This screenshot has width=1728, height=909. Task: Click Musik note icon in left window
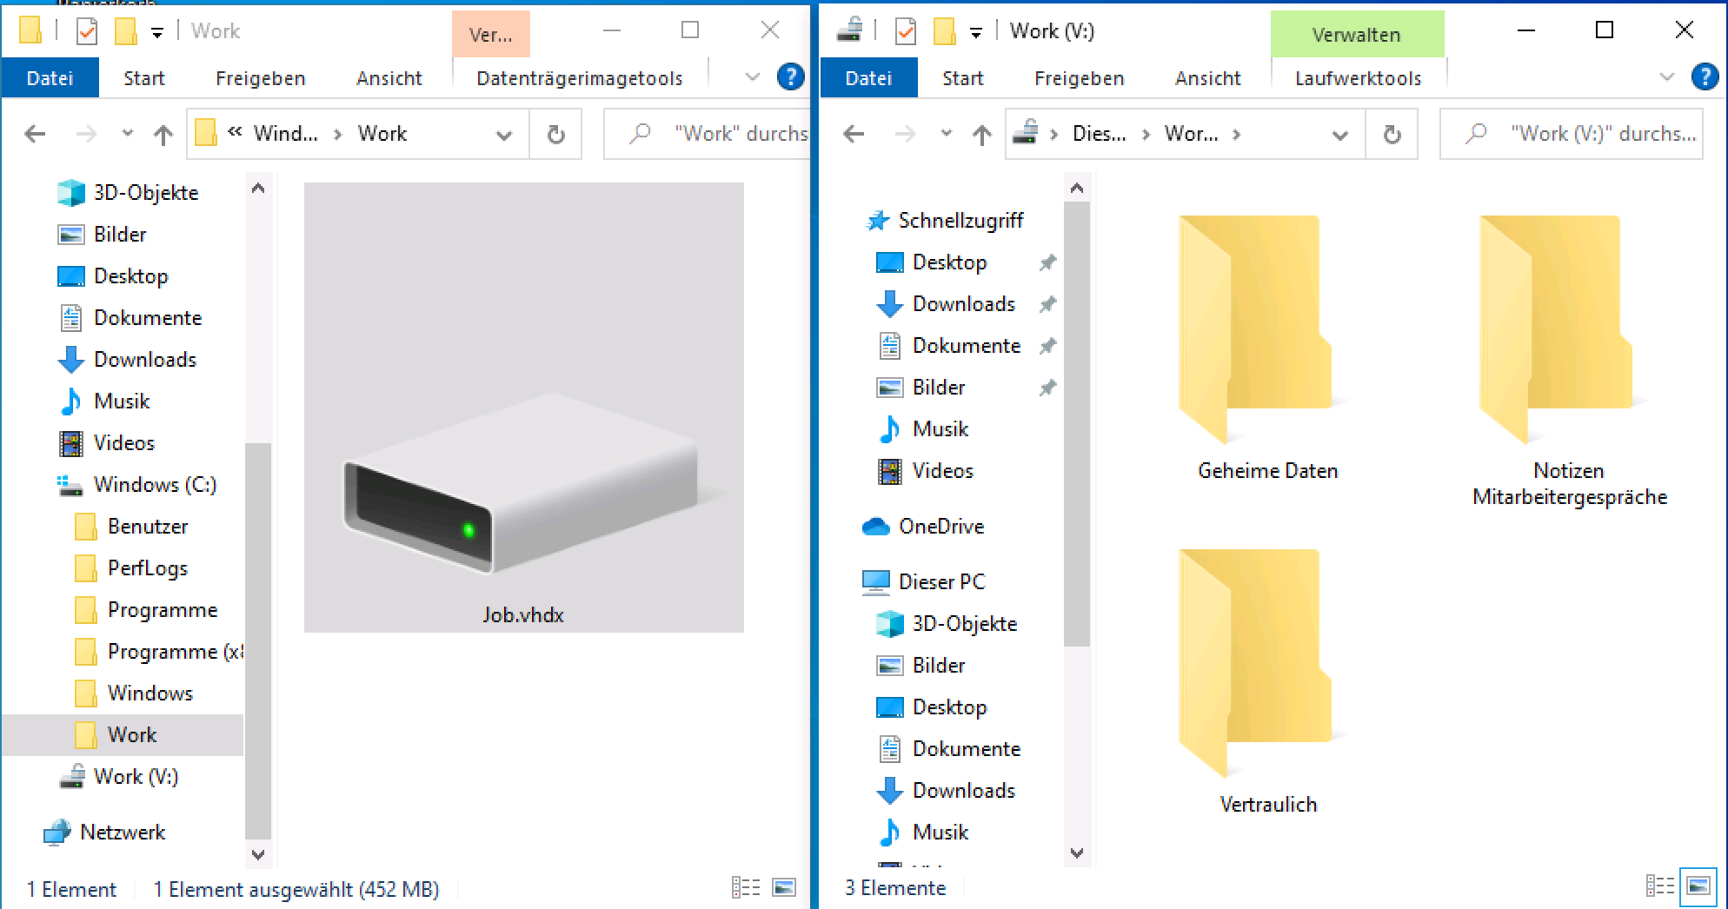(70, 401)
